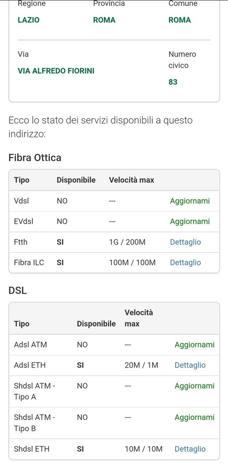Click the DSL section heading

click(x=18, y=291)
